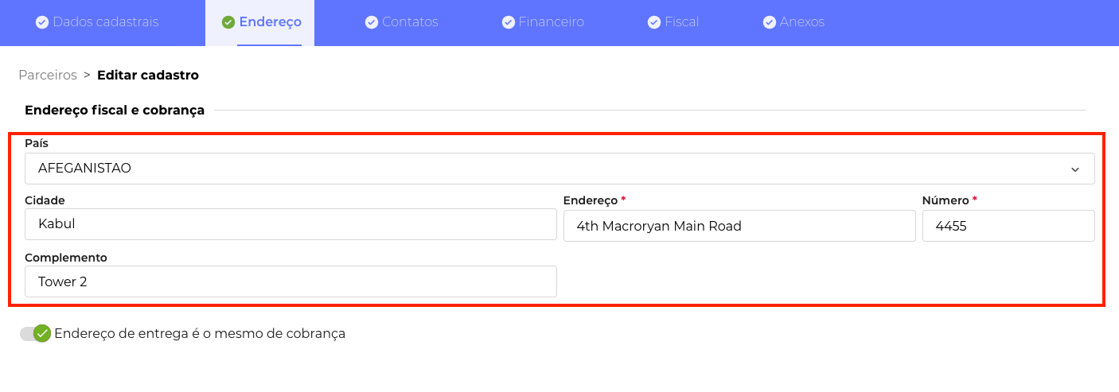This screenshot has width=1119, height=392.
Task: Go to the Financeiro tab
Action: click(551, 22)
